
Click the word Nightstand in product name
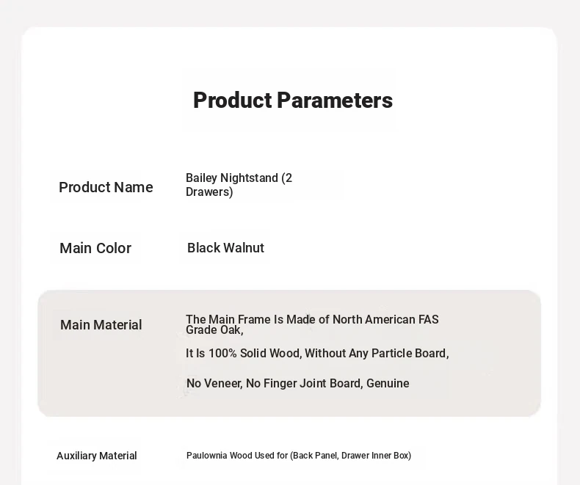[x=250, y=178]
